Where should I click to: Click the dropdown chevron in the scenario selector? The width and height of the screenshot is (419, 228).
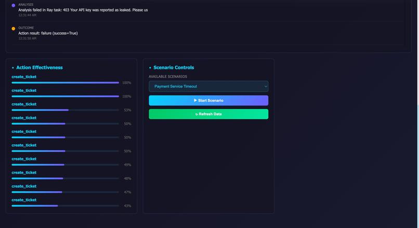(x=266, y=87)
